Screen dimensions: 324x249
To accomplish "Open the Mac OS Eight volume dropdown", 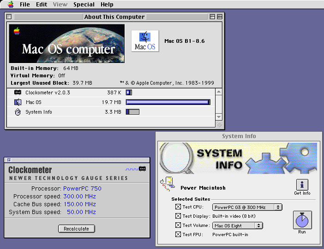I will 237,226.
